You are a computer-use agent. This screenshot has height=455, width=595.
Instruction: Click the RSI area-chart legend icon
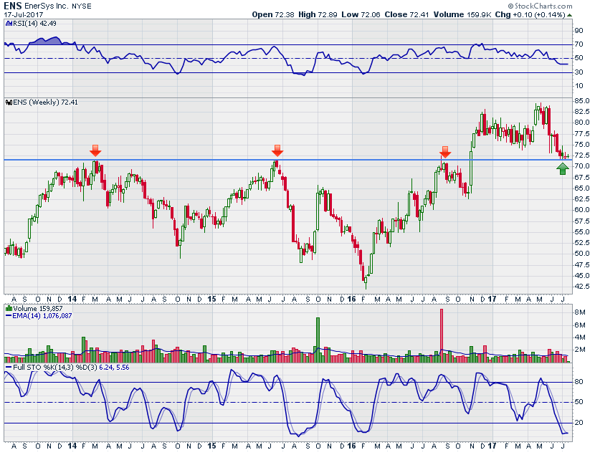[x=9, y=24]
